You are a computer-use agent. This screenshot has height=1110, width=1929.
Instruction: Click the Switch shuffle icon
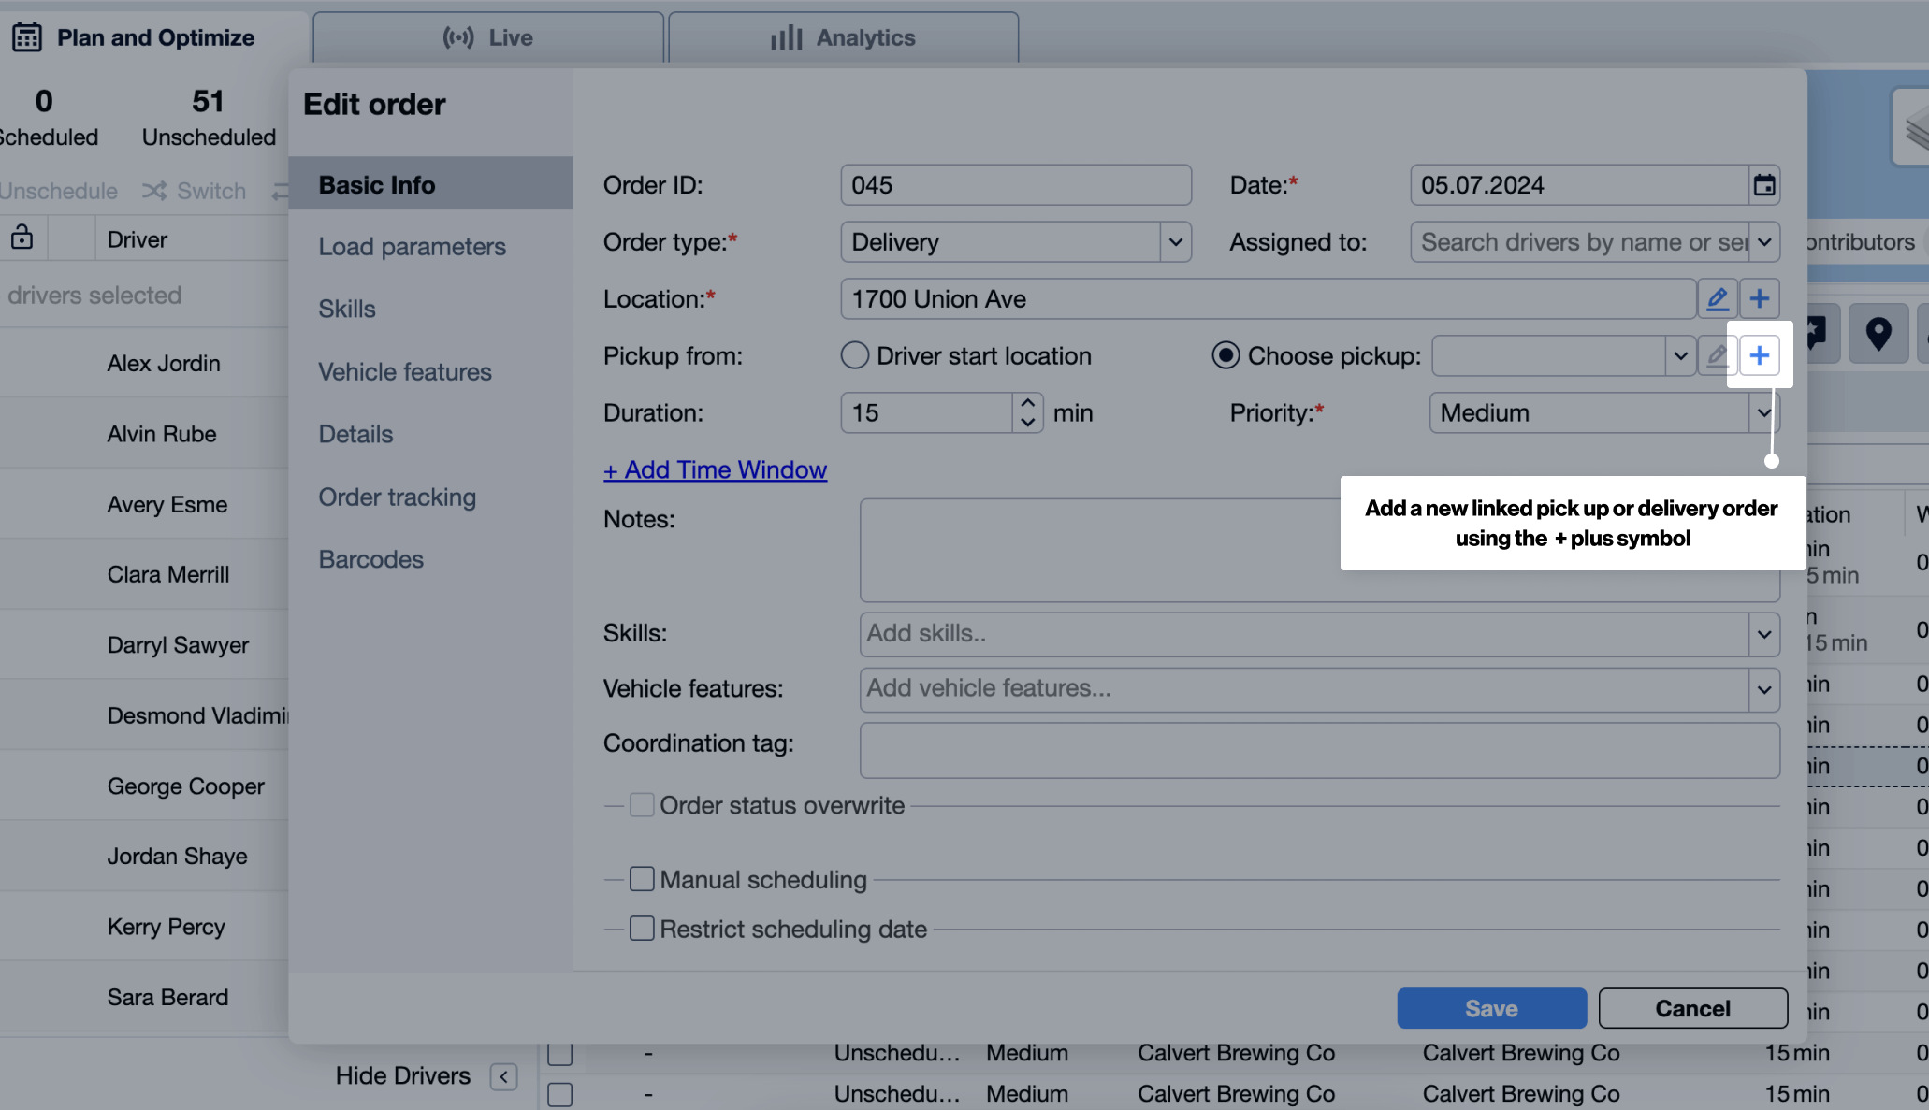pos(154,191)
